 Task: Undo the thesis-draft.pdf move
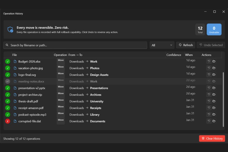209,101
